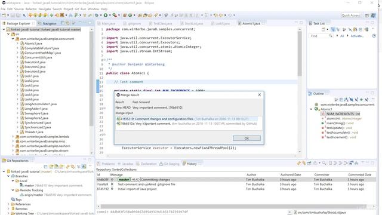Viewport: 382px width, 215px height.
Task: Click the Debug bug icon
Action: click(x=97, y=15)
